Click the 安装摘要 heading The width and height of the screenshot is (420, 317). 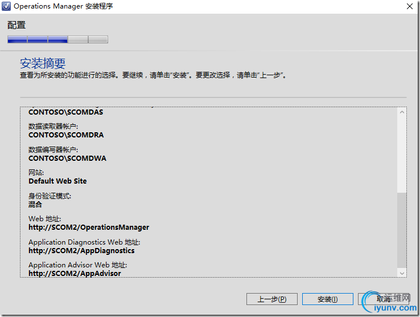point(43,63)
